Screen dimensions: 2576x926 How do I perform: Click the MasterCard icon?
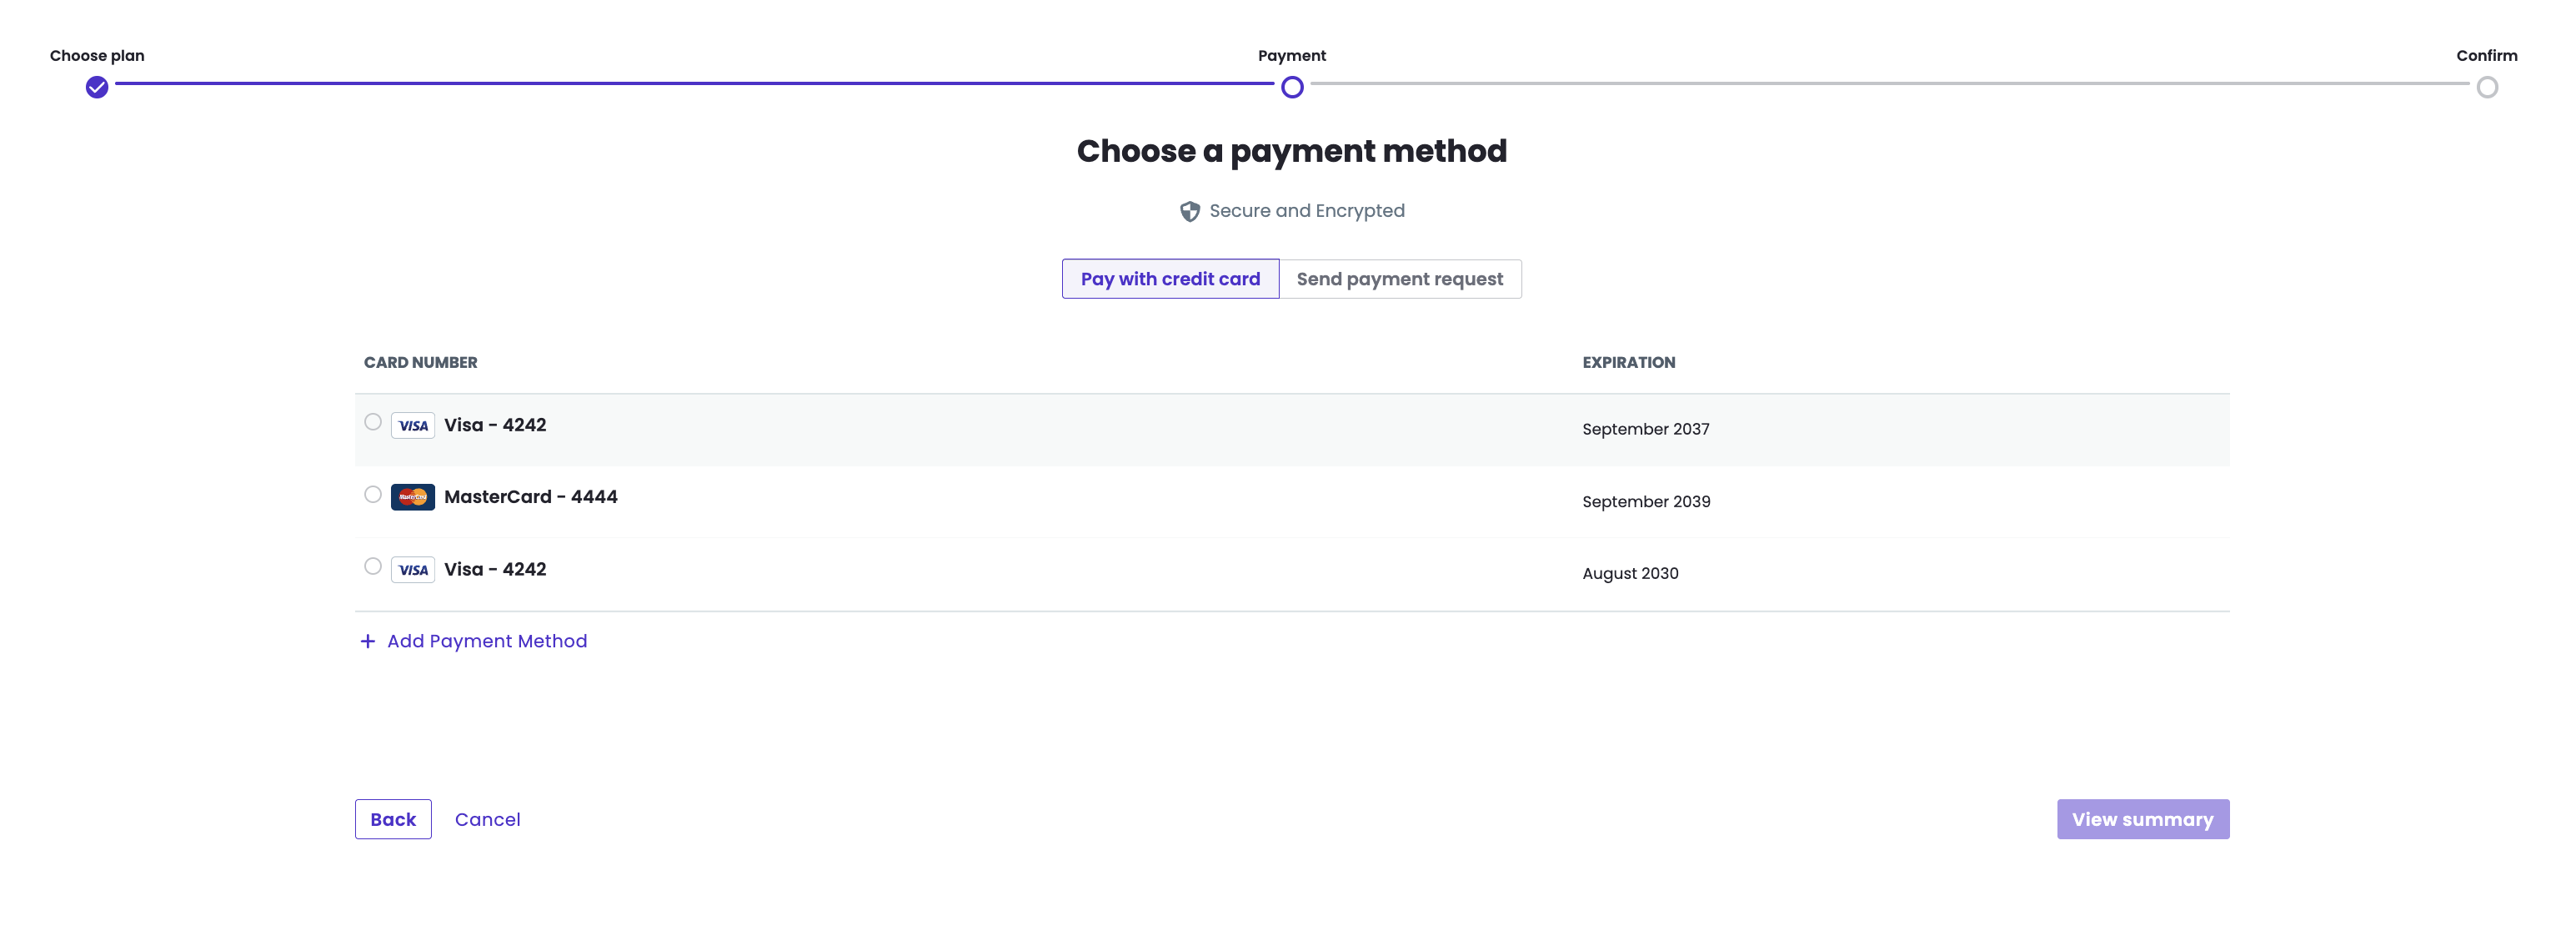[x=412, y=496]
